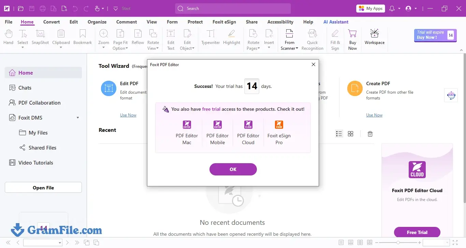Open the AI Assistant tab

pyautogui.click(x=336, y=22)
